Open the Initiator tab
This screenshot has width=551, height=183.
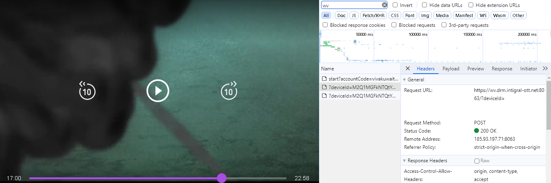click(x=529, y=69)
